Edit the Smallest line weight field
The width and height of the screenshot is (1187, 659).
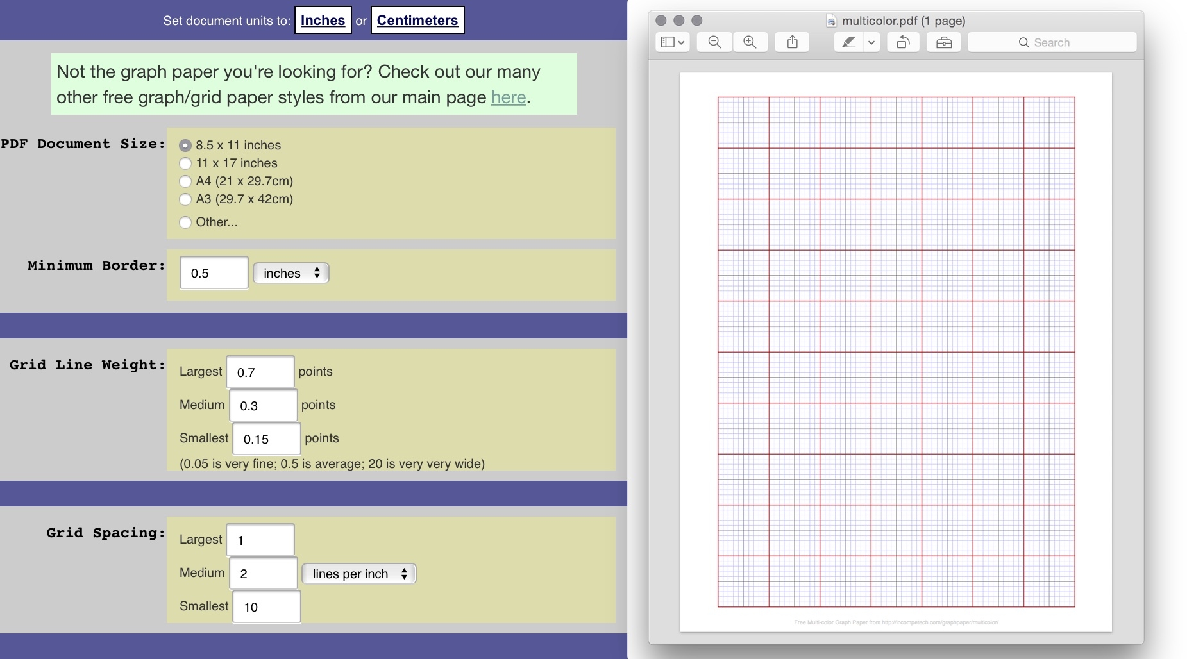pyautogui.click(x=267, y=439)
